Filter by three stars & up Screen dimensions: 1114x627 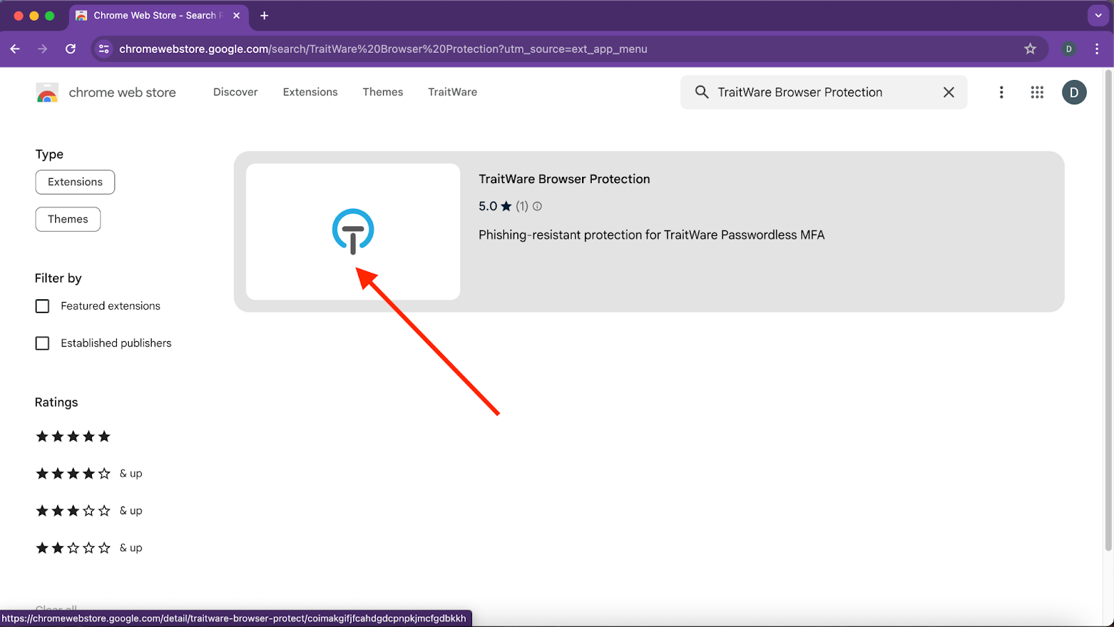click(x=88, y=511)
